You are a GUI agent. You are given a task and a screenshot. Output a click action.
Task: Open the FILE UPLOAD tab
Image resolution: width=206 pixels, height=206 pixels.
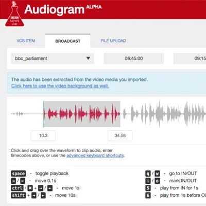[x=113, y=41]
